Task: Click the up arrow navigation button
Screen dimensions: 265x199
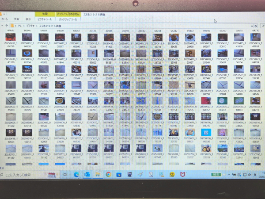Action: pos(6,26)
